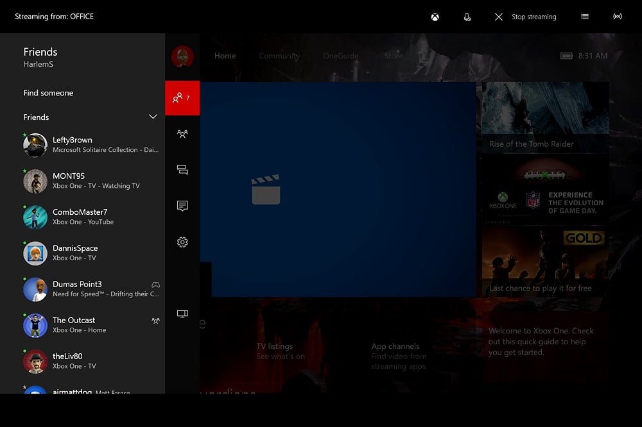The image size is (642, 427).
Task: Switch to the Home tab
Action: point(225,56)
